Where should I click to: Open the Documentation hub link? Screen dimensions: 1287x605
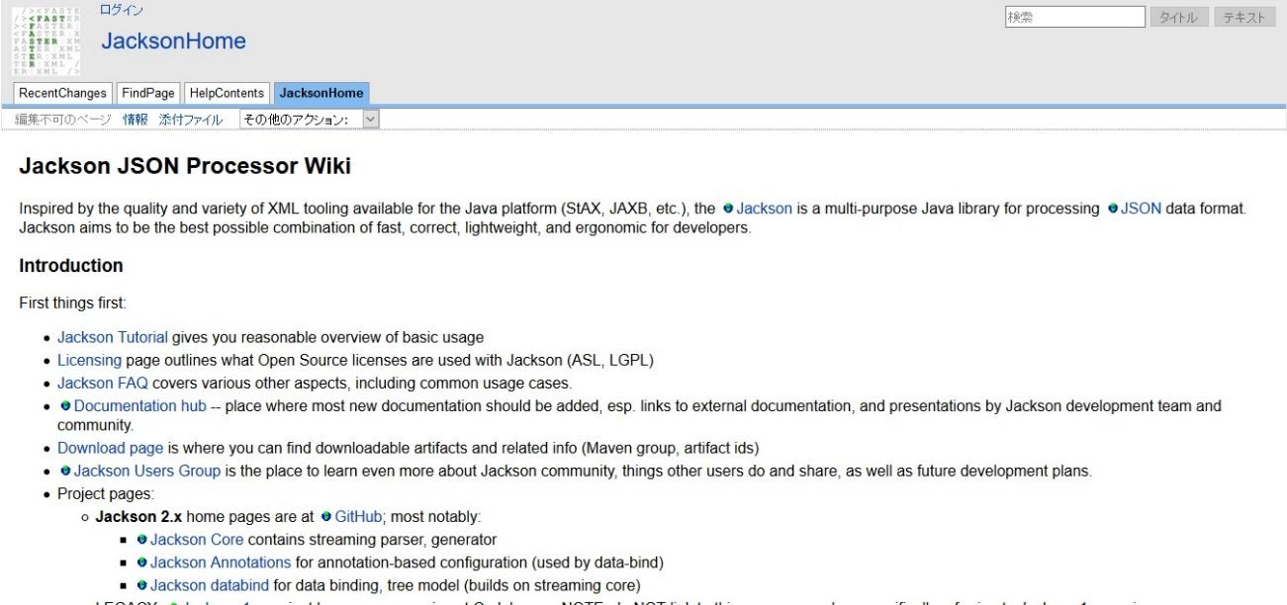[140, 406]
